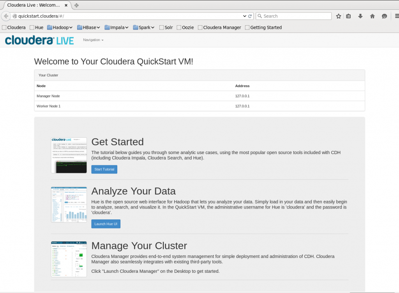Click the Get Started heading
The width and height of the screenshot is (399, 293).
[118, 142]
